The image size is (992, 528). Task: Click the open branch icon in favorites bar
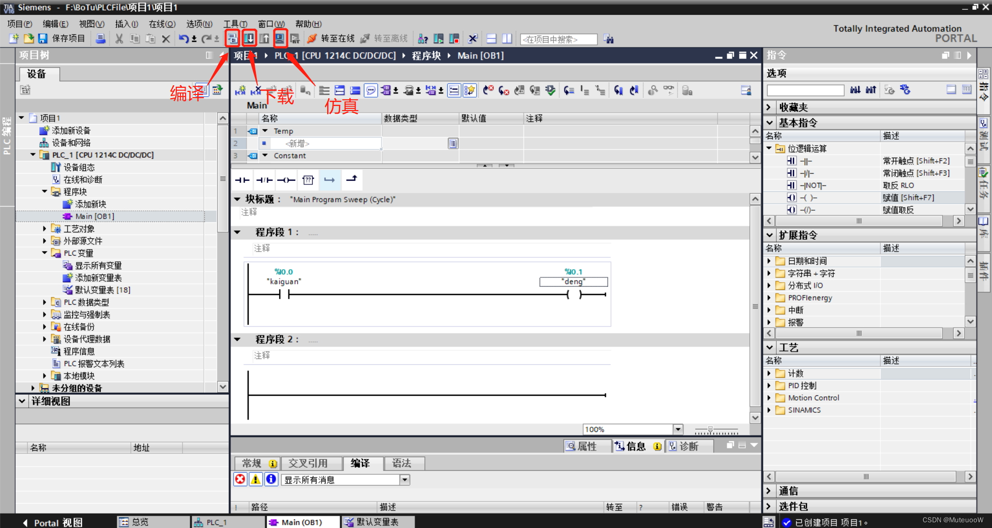(x=329, y=180)
